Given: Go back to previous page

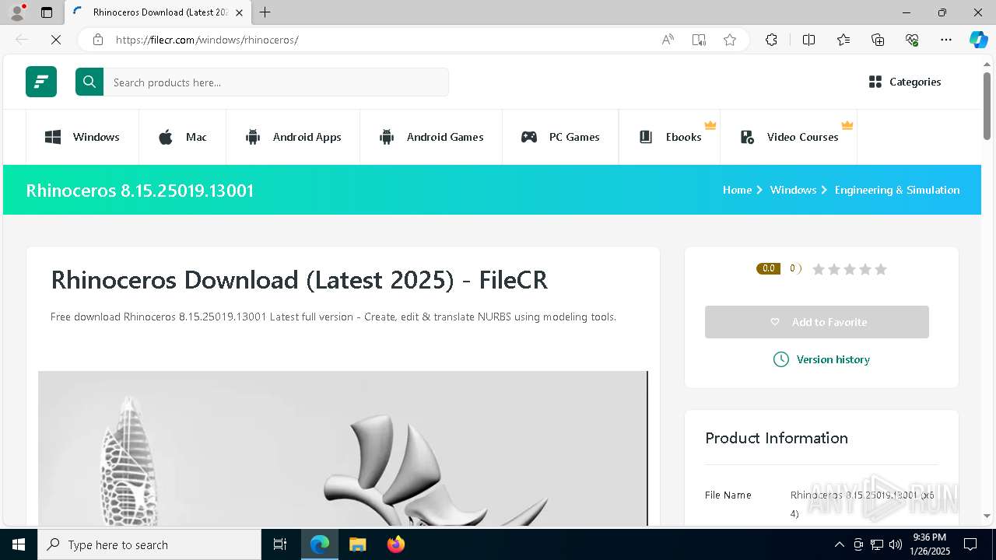Looking at the screenshot, I should (22, 40).
